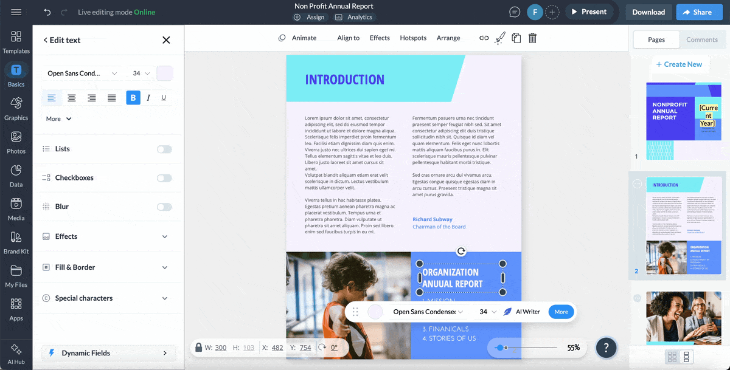Delete the selection with the trash icon

(x=532, y=38)
